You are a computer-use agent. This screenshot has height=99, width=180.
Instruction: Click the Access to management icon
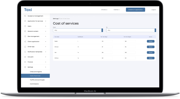point(25,16)
